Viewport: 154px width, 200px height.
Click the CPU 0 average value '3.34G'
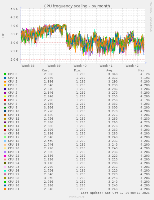tap(113, 74)
